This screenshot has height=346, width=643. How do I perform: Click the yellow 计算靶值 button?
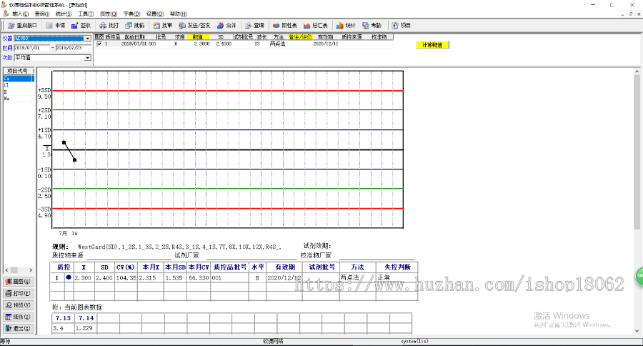point(432,44)
